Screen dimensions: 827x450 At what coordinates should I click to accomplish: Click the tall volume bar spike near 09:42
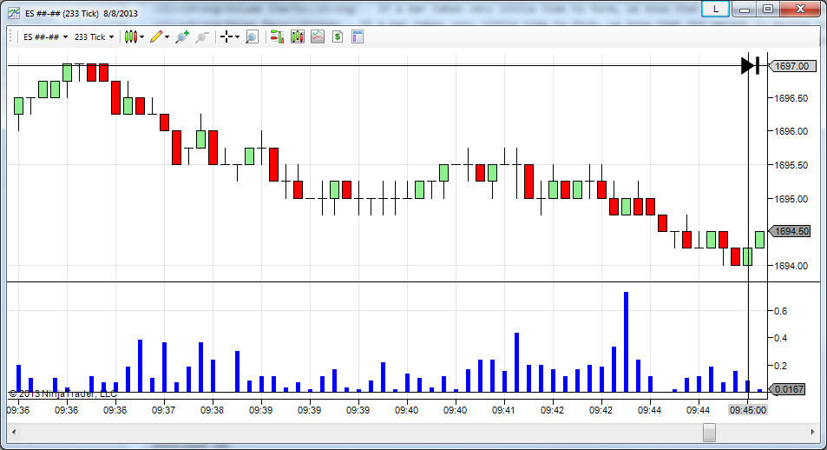[626, 341]
